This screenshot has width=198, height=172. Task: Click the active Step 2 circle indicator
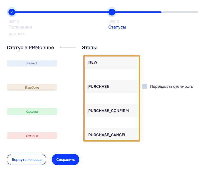tap(112, 12)
